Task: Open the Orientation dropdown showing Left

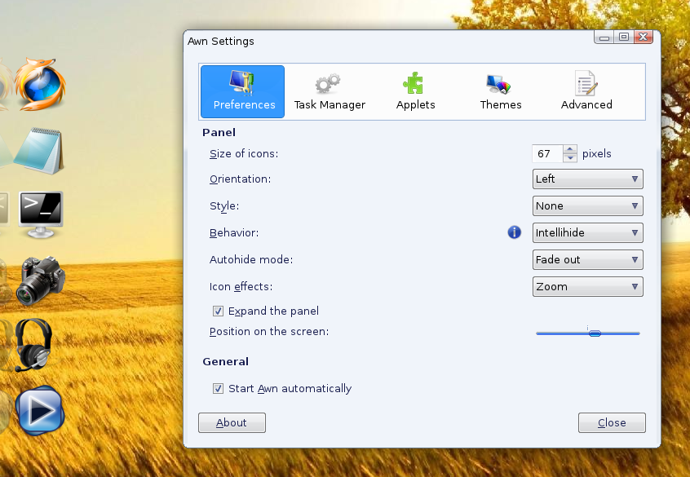Action: click(587, 179)
